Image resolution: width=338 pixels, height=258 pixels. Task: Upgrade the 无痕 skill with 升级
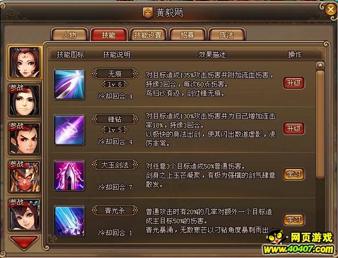point(294,83)
